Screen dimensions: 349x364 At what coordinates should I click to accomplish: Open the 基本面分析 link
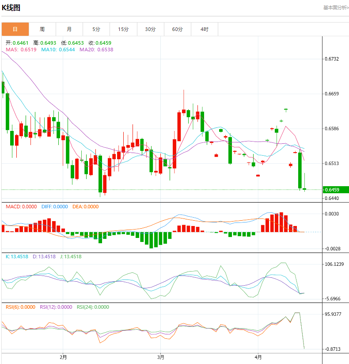335,8
